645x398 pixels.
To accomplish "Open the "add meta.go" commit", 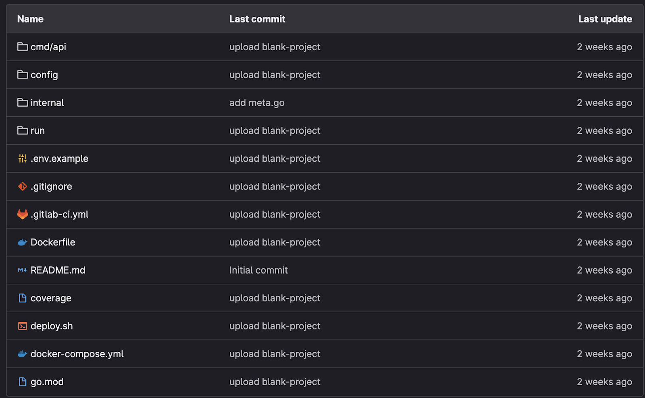I will 257,103.
